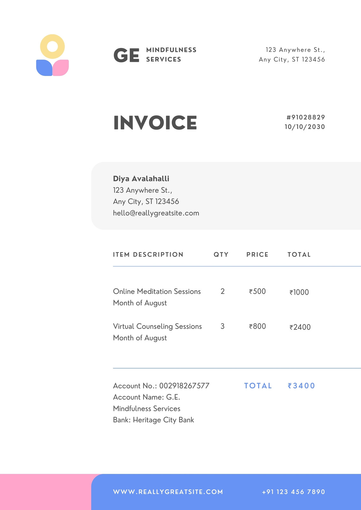
Task: Select the invoice date 10/10/2030
Action: tap(305, 127)
